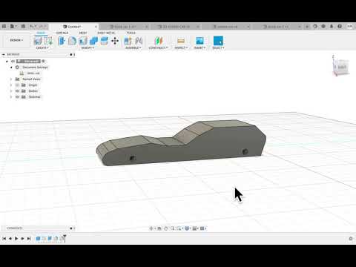Open the DESIGN workspace dropdown
Viewport: 356px width, 267px height.
16,40
